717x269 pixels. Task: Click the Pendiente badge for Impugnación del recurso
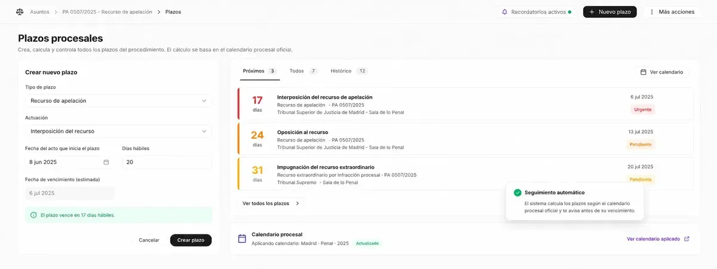(x=641, y=179)
